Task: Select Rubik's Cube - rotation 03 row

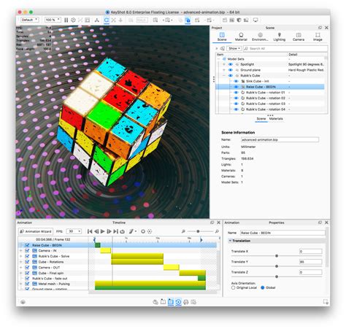Action: pyautogui.click(x=270, y=104)
